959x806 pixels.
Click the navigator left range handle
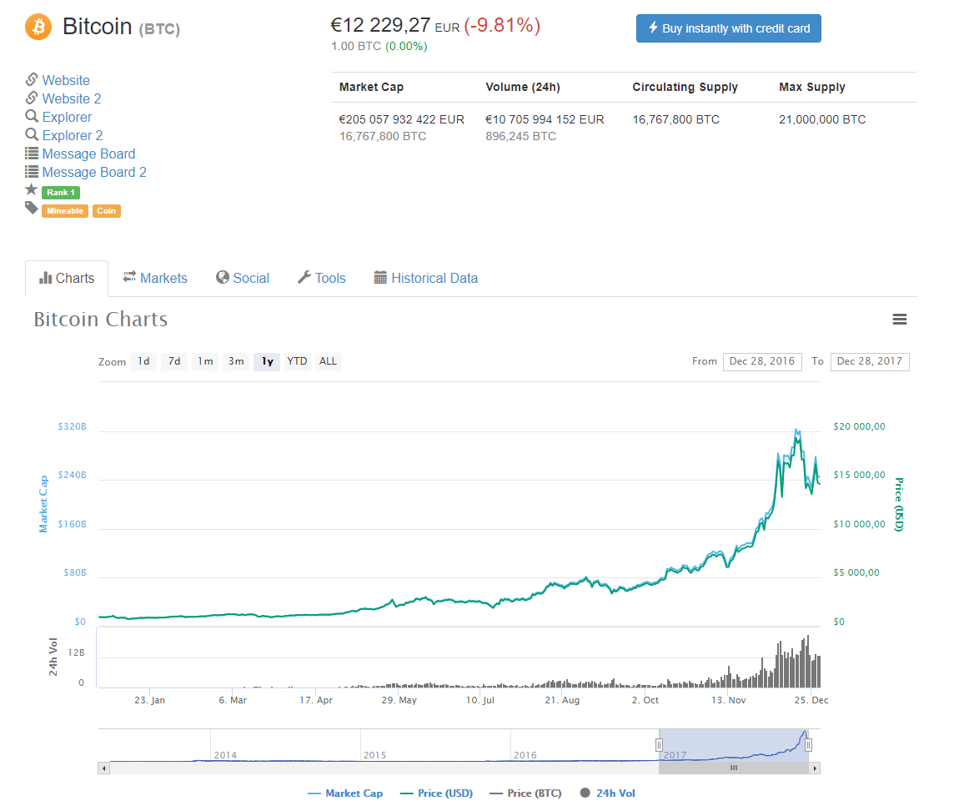pos(659,745)
